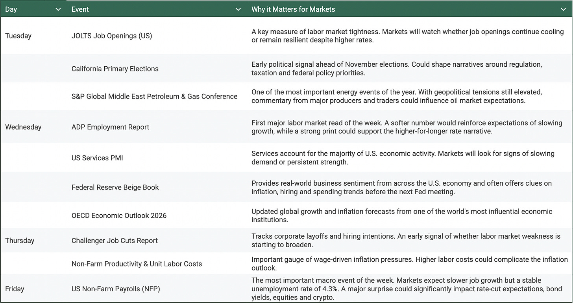The image size is (573, 303).
Task: Click the Day column header
Action: [11, 9]
